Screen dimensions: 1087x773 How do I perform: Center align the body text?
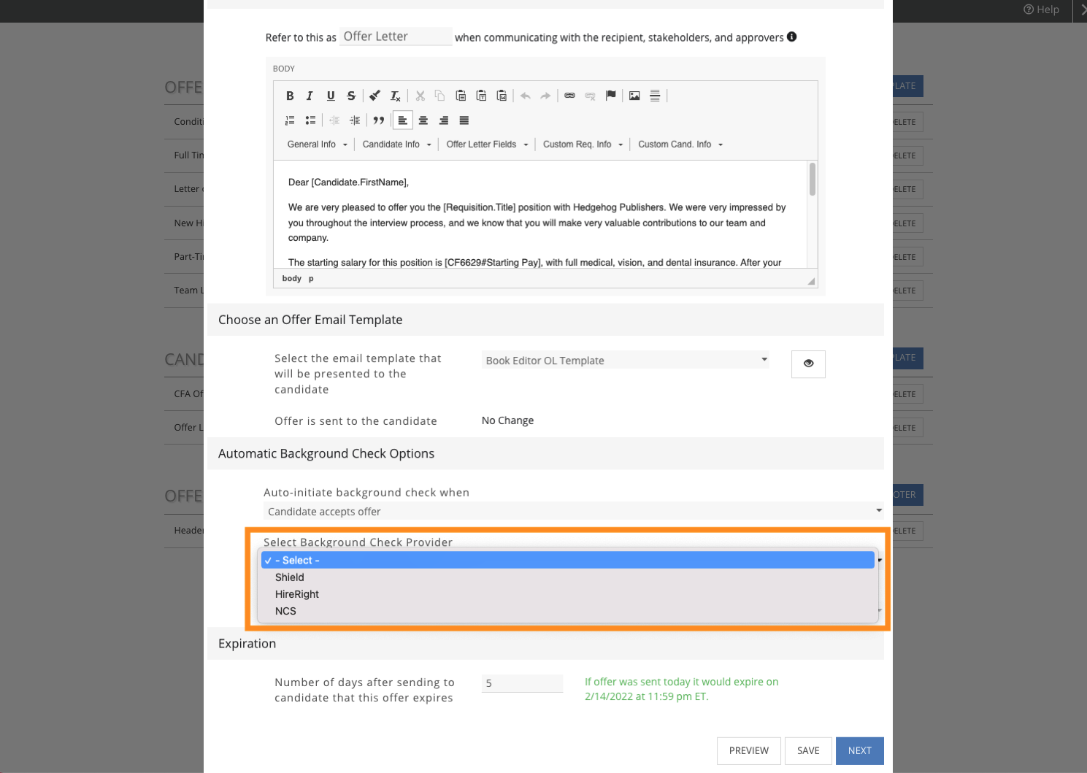423,120
